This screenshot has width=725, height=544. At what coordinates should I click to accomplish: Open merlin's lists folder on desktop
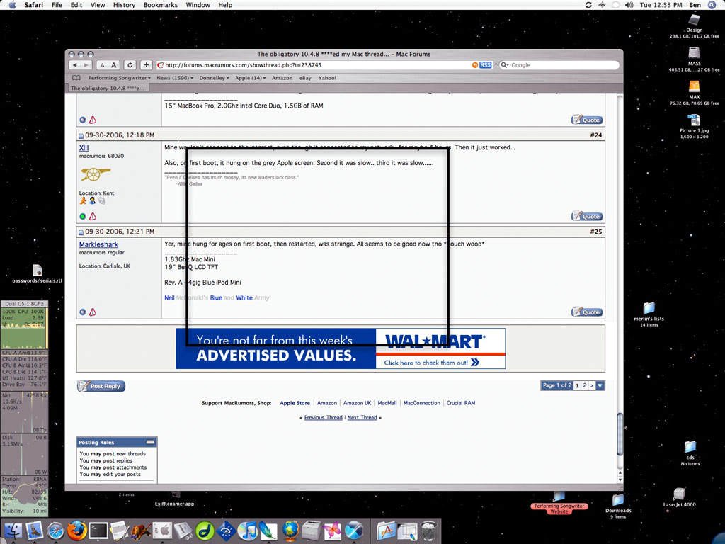pyautogui.click(x=649, y=309)
